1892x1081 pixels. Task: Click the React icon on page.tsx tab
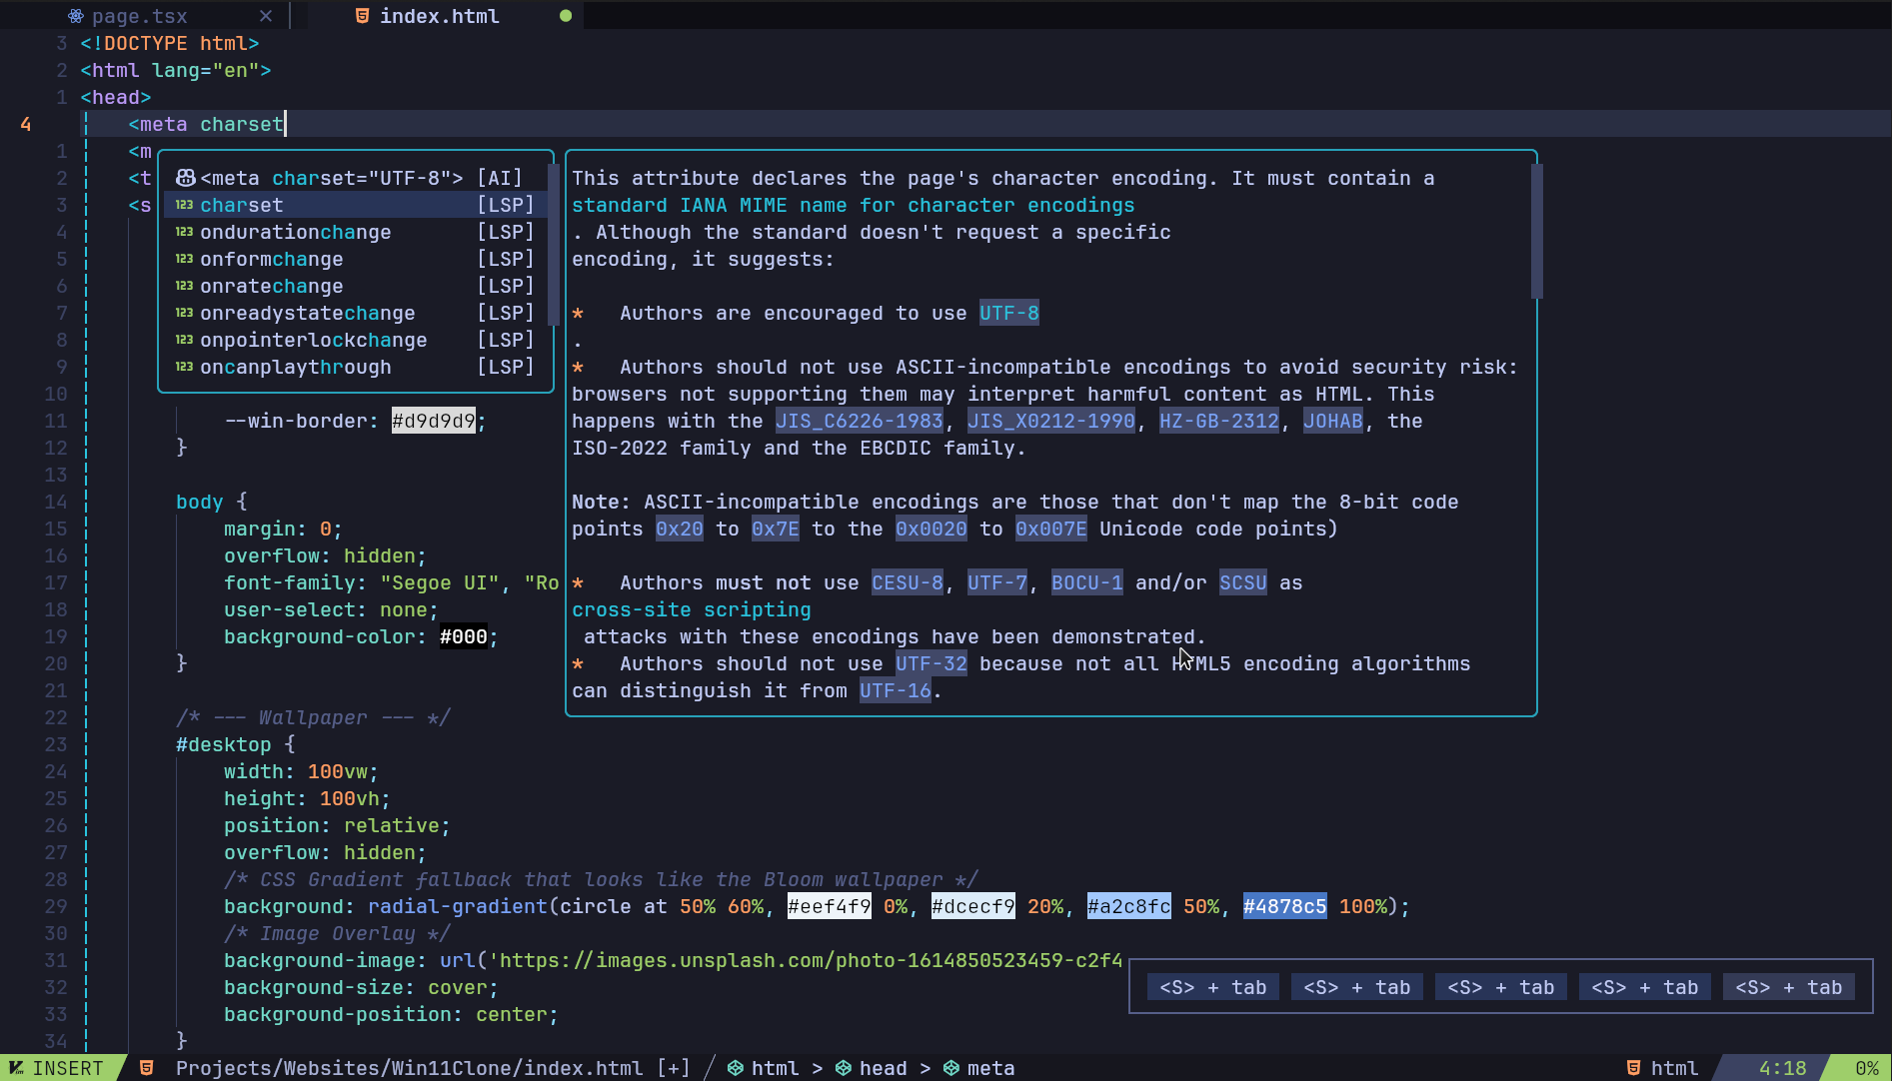[76, 16]
